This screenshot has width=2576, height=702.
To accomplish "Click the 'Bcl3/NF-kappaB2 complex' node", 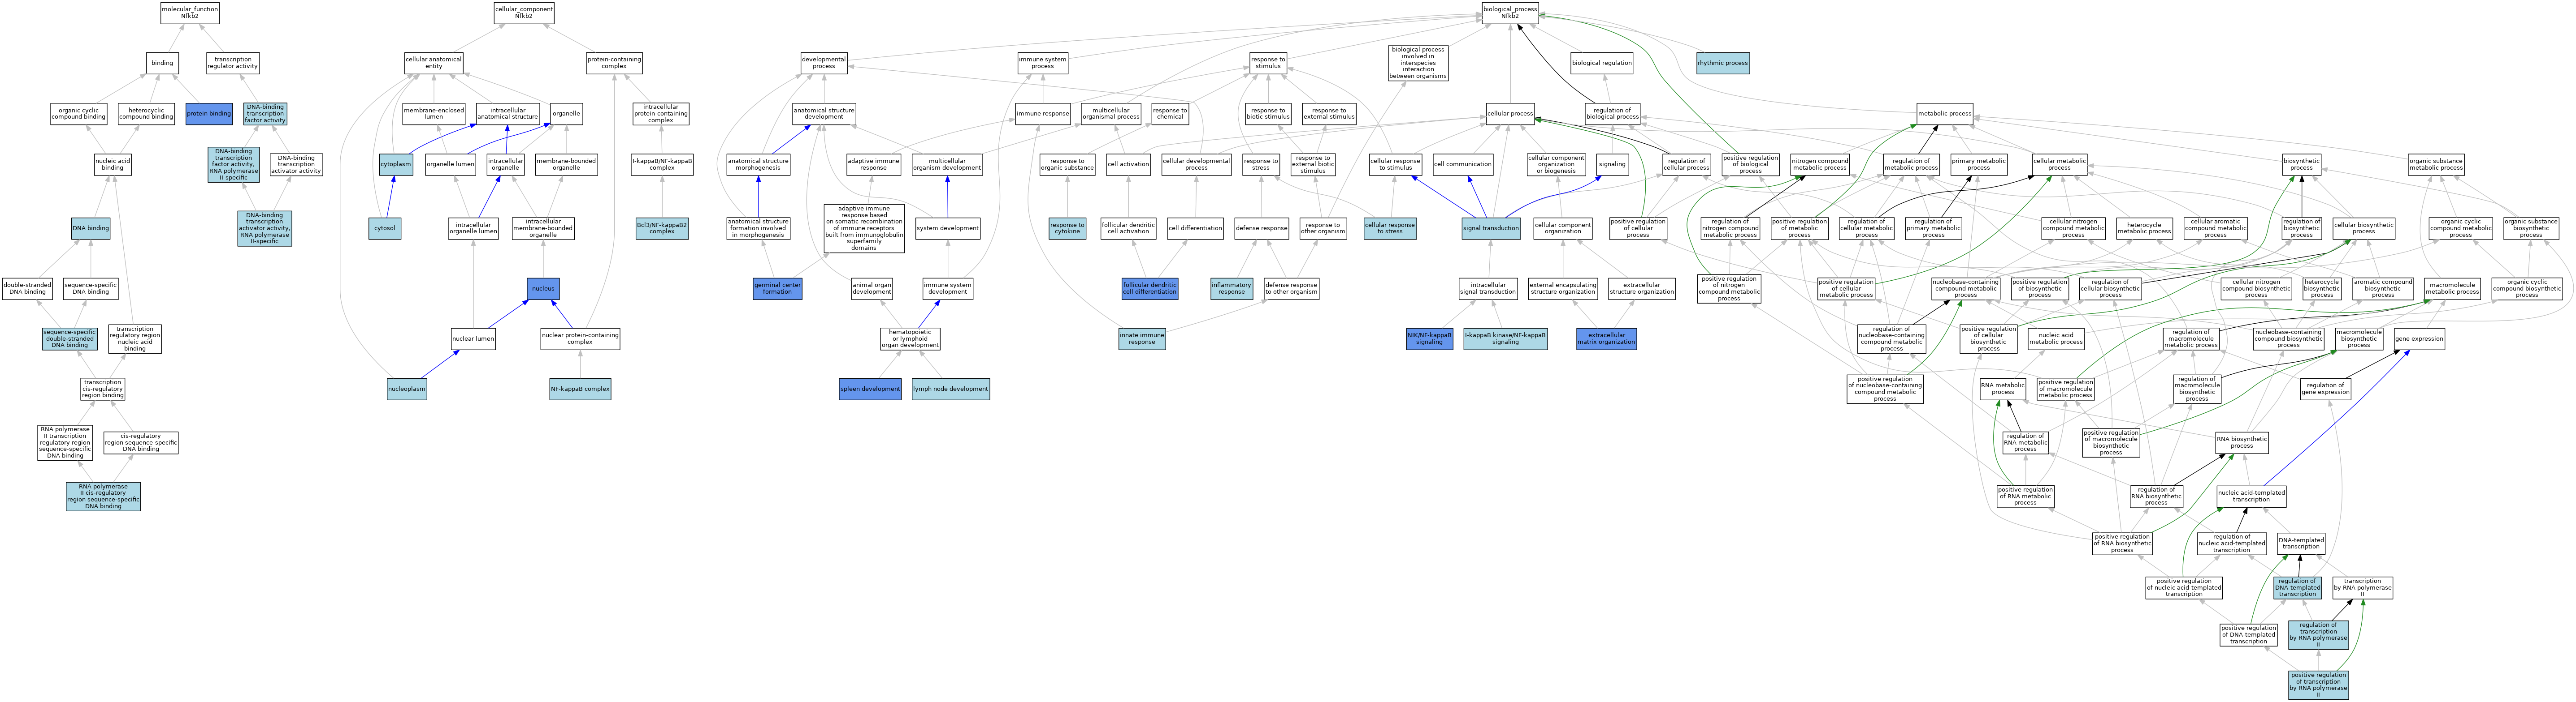I will coord(662,229).
